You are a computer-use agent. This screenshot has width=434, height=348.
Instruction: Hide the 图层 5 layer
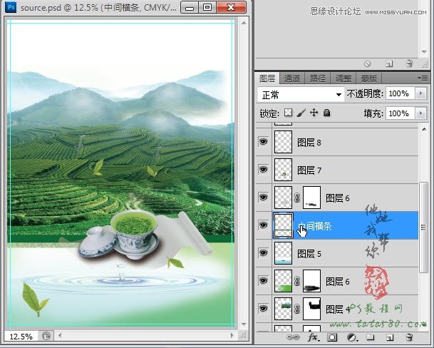pos(263,252)
